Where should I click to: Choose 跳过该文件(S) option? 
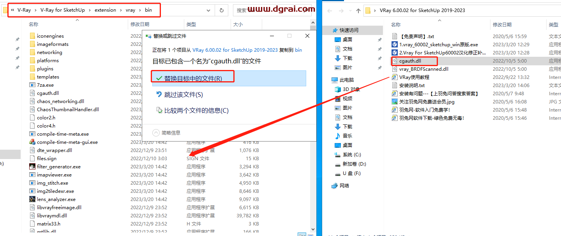coord(183,94)
